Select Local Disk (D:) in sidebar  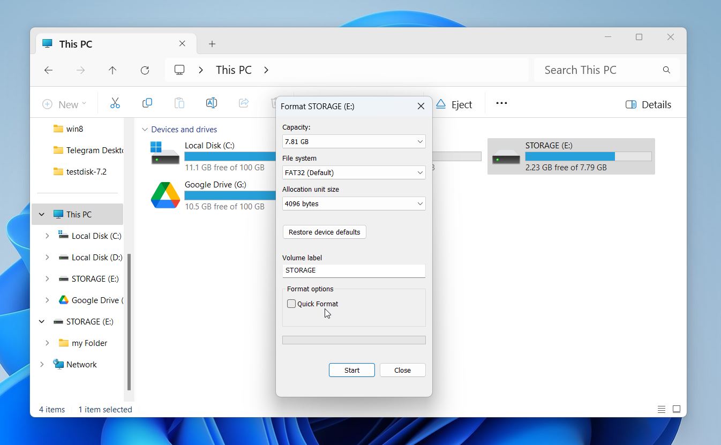(x=90, y=257)
